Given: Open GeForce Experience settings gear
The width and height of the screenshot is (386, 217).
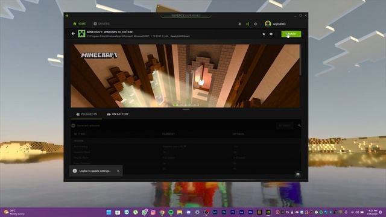Looking at the screenshot, I should pyautogui.click(x=256, y=24).
